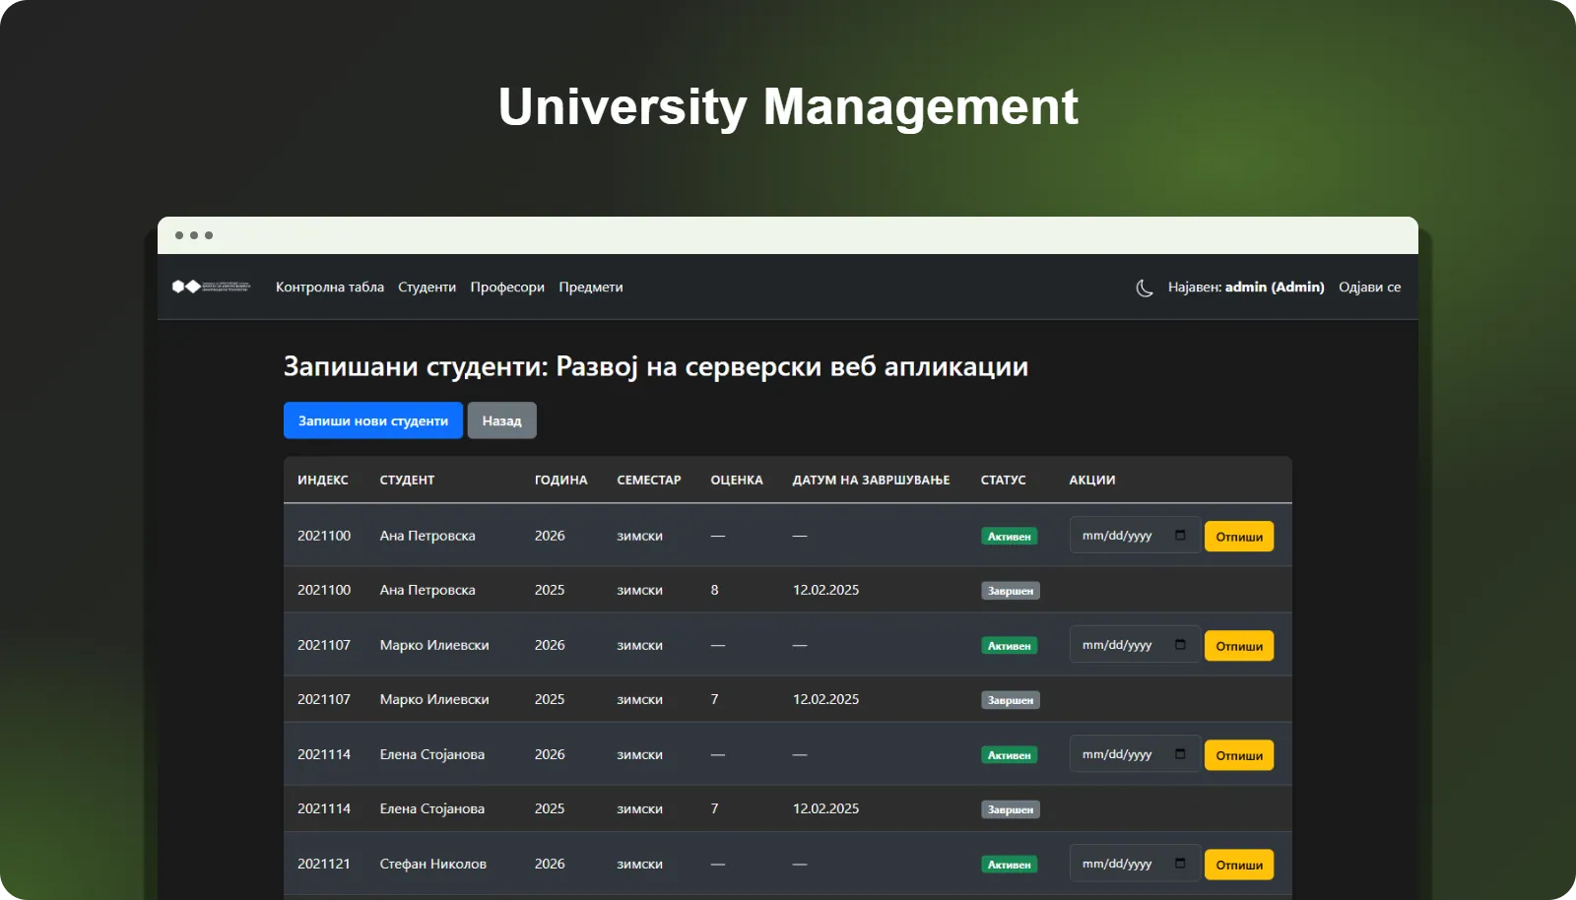The image size is (1576, 900).
Task: Navigate to Предмети
Action: (x=591, y=288)
